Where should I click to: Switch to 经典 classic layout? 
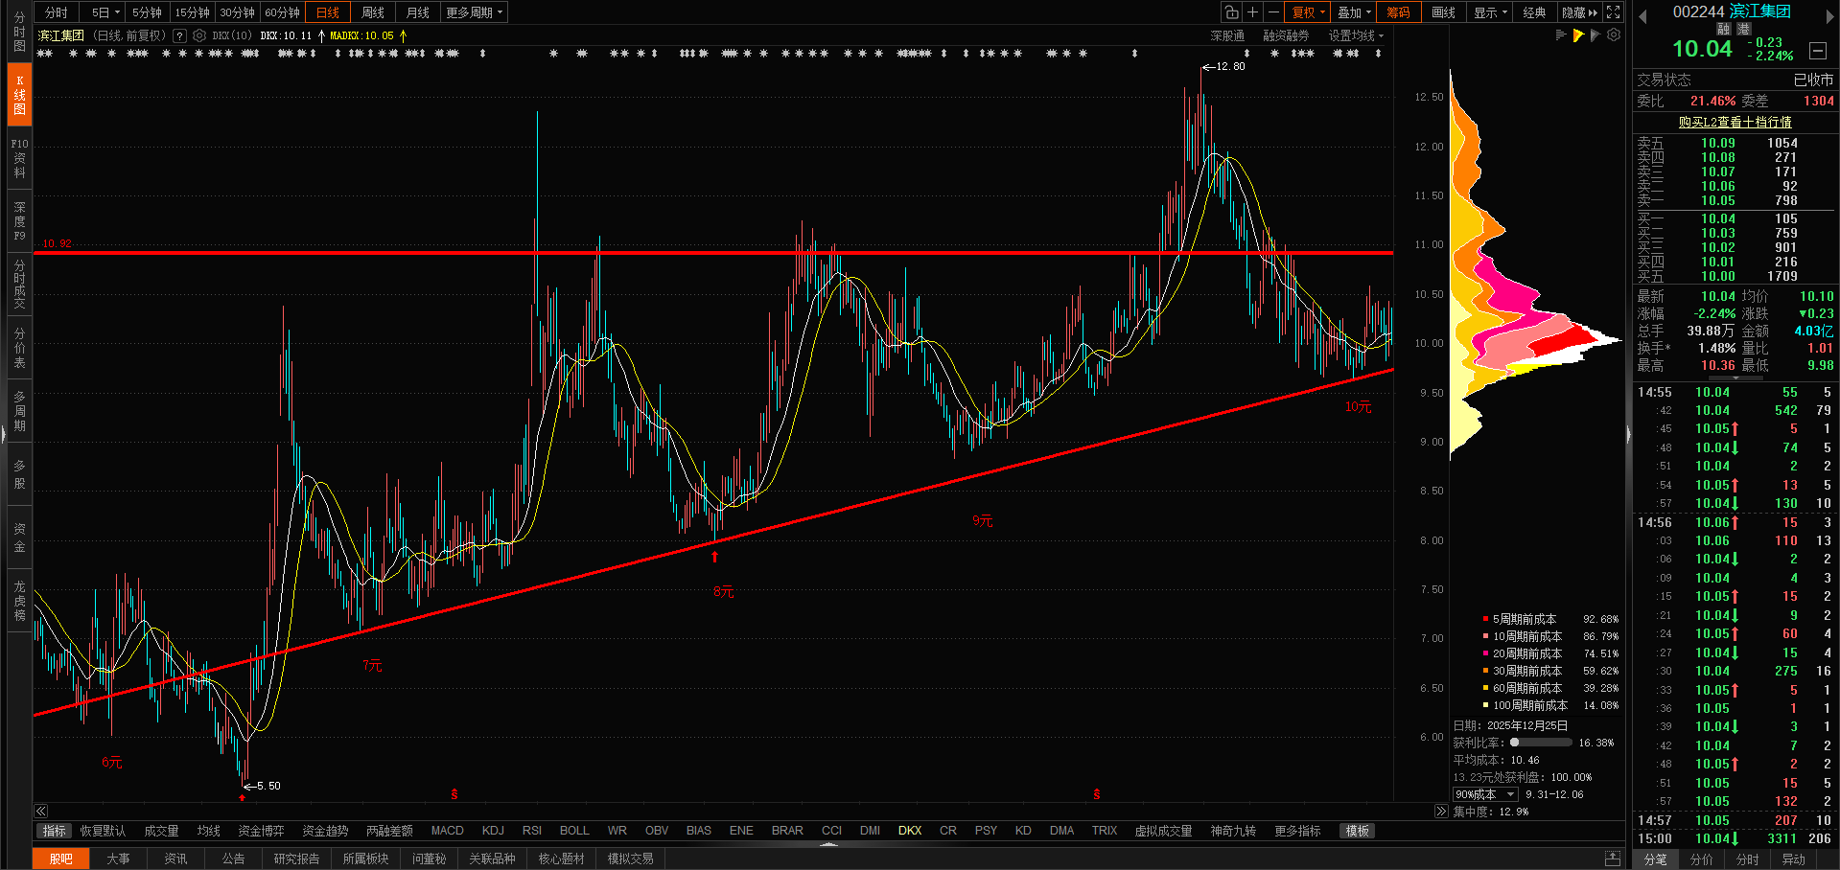click(x=1534, y=12)
